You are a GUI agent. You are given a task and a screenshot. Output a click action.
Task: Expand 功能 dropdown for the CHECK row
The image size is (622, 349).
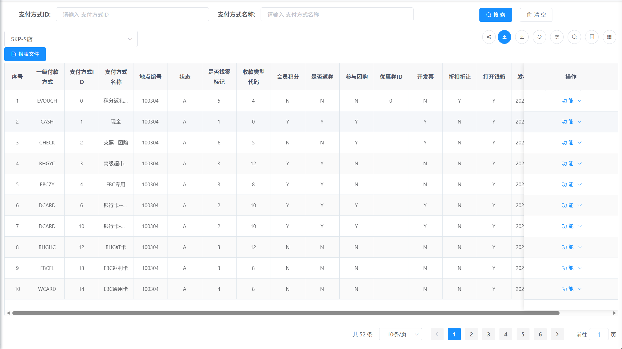[571, 143]
